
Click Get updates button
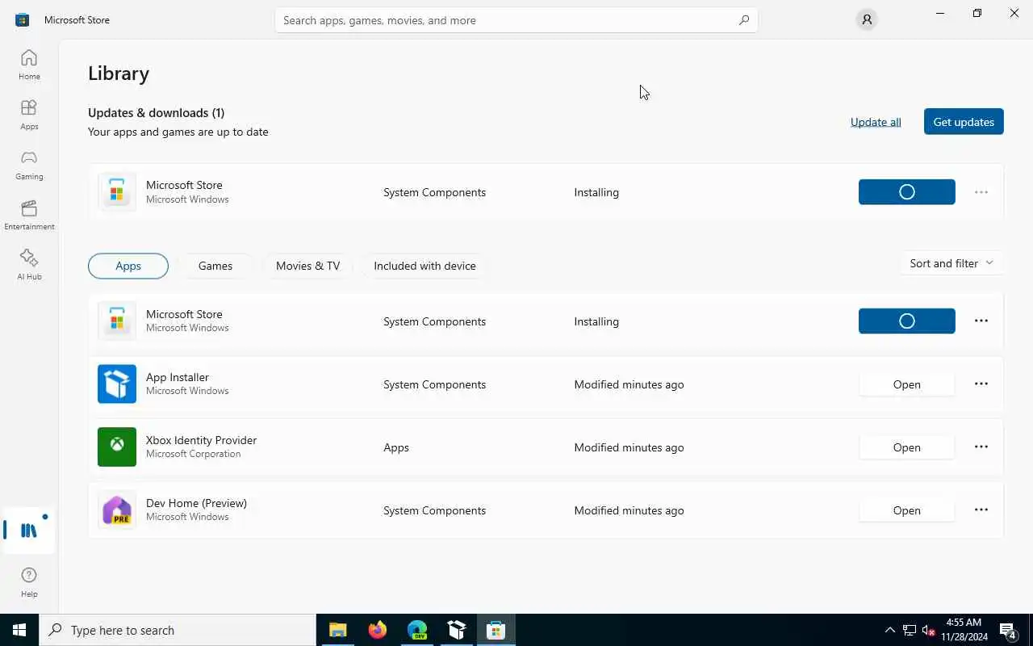(x=964, y=122)
